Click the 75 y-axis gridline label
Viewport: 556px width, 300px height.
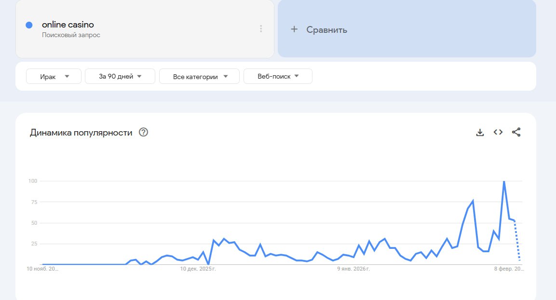tap(33, 202)
